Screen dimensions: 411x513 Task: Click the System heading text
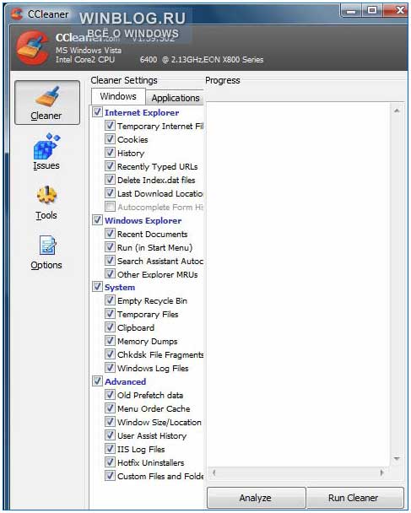[x=120, y=288]
